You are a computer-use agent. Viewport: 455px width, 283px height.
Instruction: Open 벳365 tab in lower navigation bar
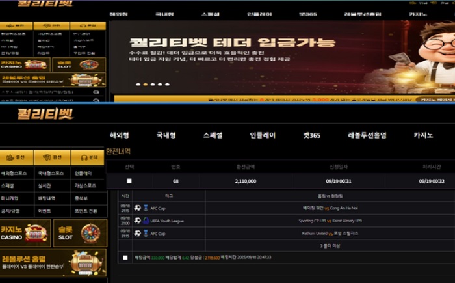(x=311, y=135)
